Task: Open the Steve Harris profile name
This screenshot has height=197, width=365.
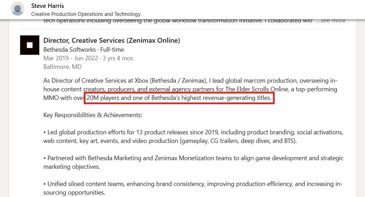Action: coord(48,6)
